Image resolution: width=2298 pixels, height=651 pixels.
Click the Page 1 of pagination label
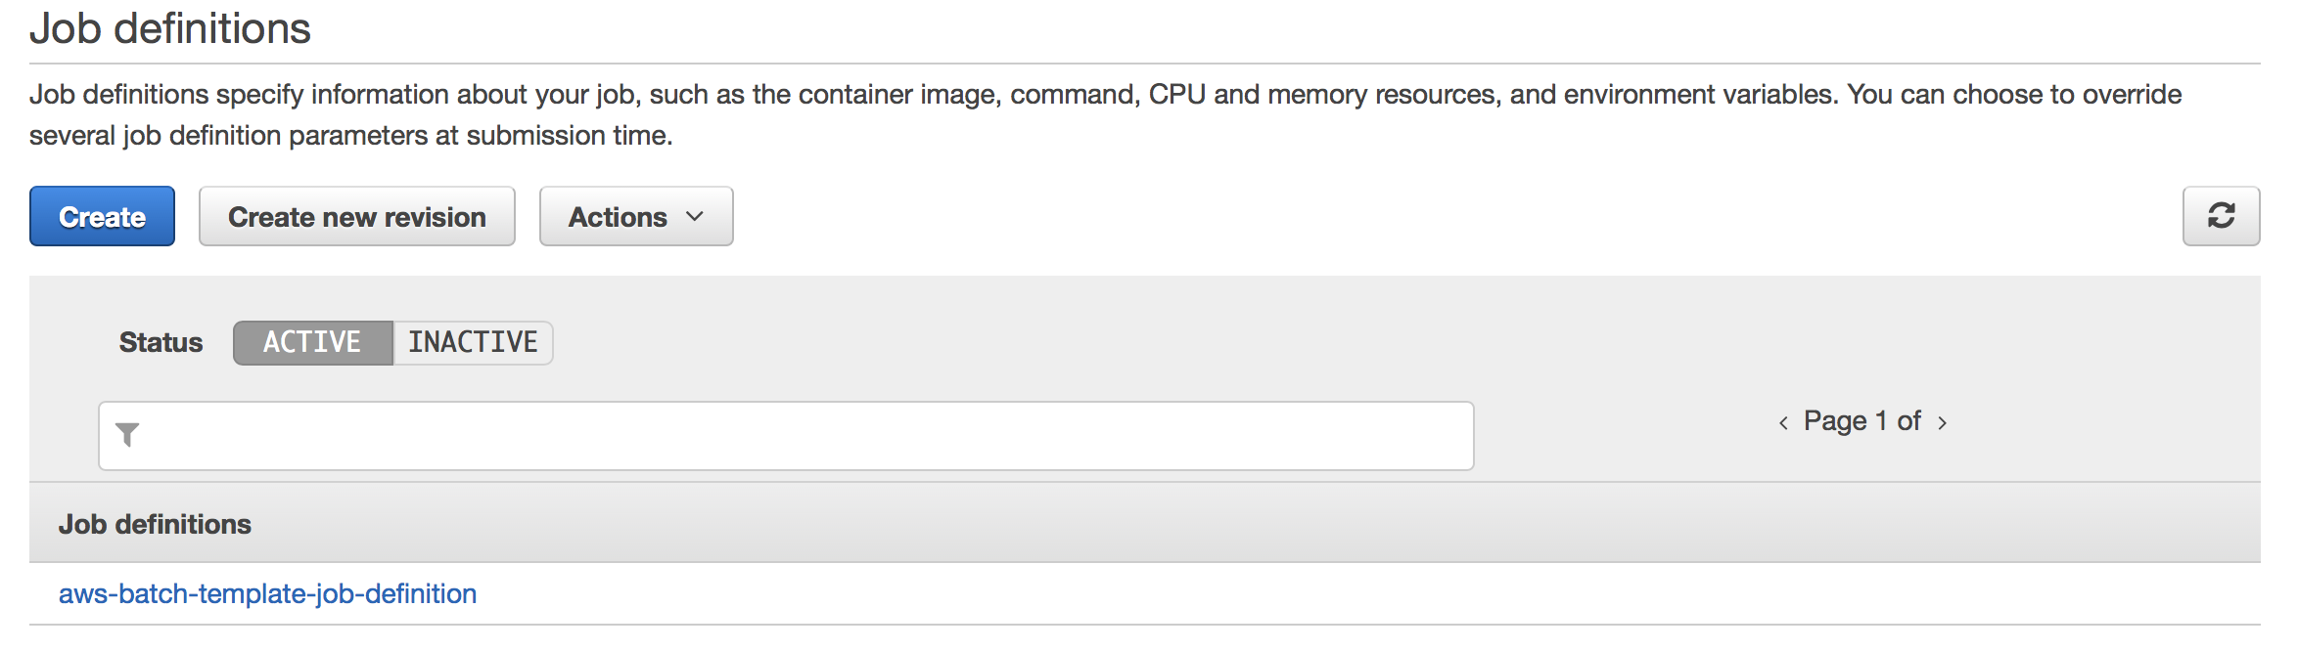[1861, 421]
